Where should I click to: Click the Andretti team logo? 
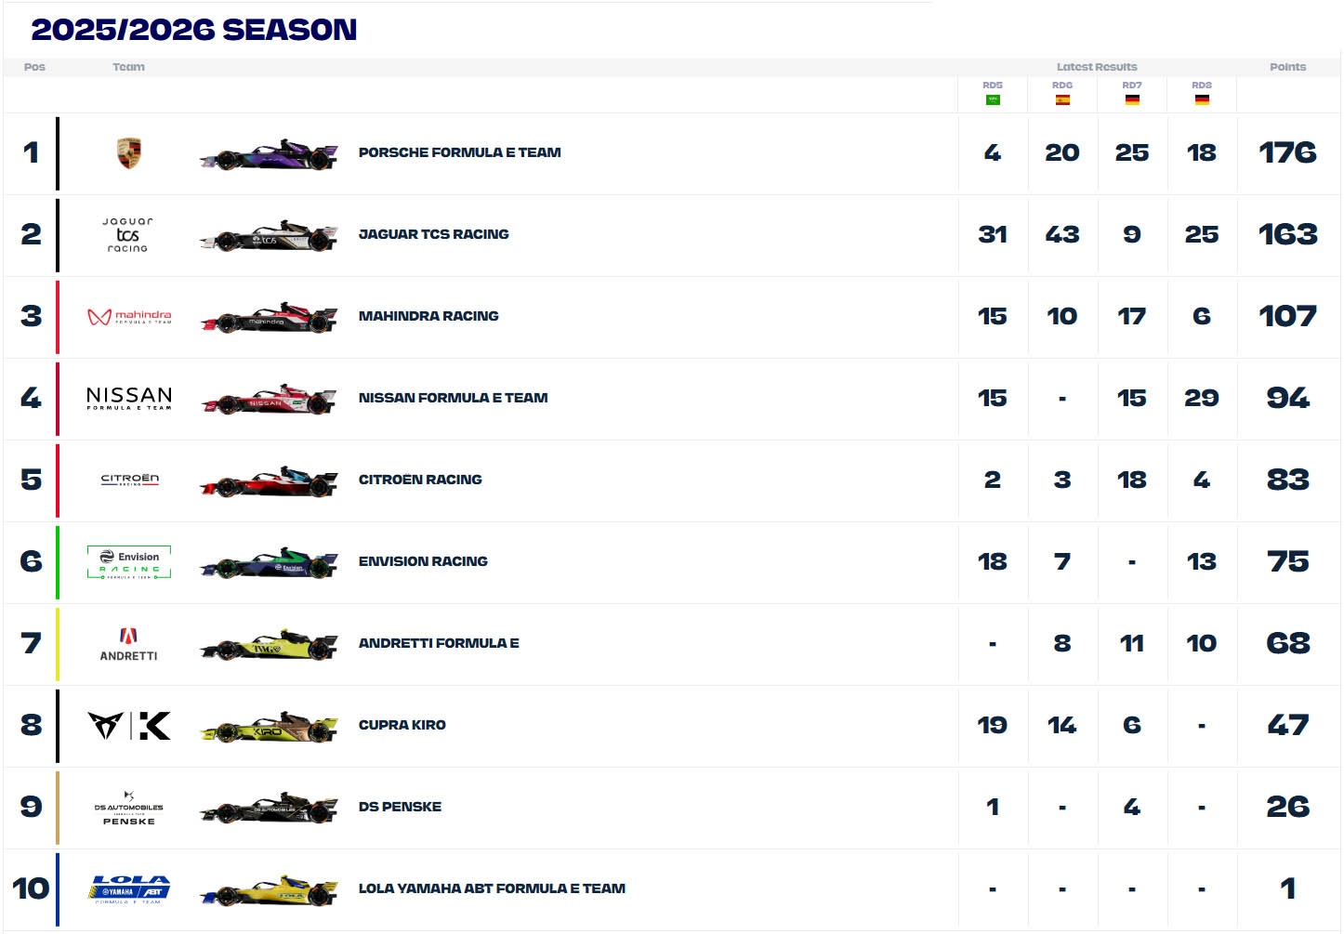[129, 644]
